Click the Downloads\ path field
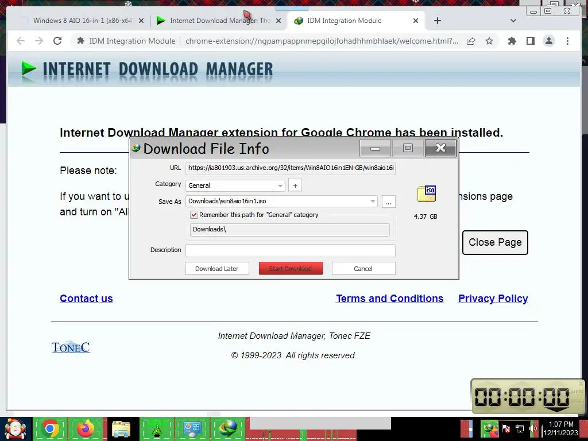This screenshot has height=441, width=588. (290, 230)
